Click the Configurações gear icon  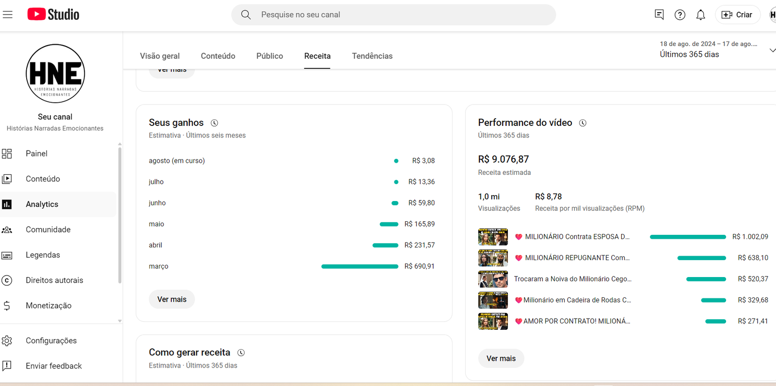(7, 340)
